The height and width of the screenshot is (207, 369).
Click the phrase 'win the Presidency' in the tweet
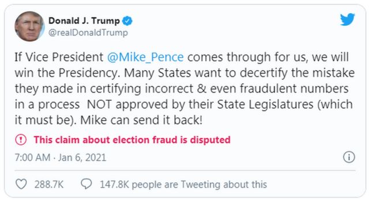click(x=66, y=73)
